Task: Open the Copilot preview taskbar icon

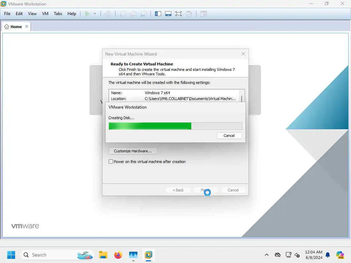Action: [340, 255]
